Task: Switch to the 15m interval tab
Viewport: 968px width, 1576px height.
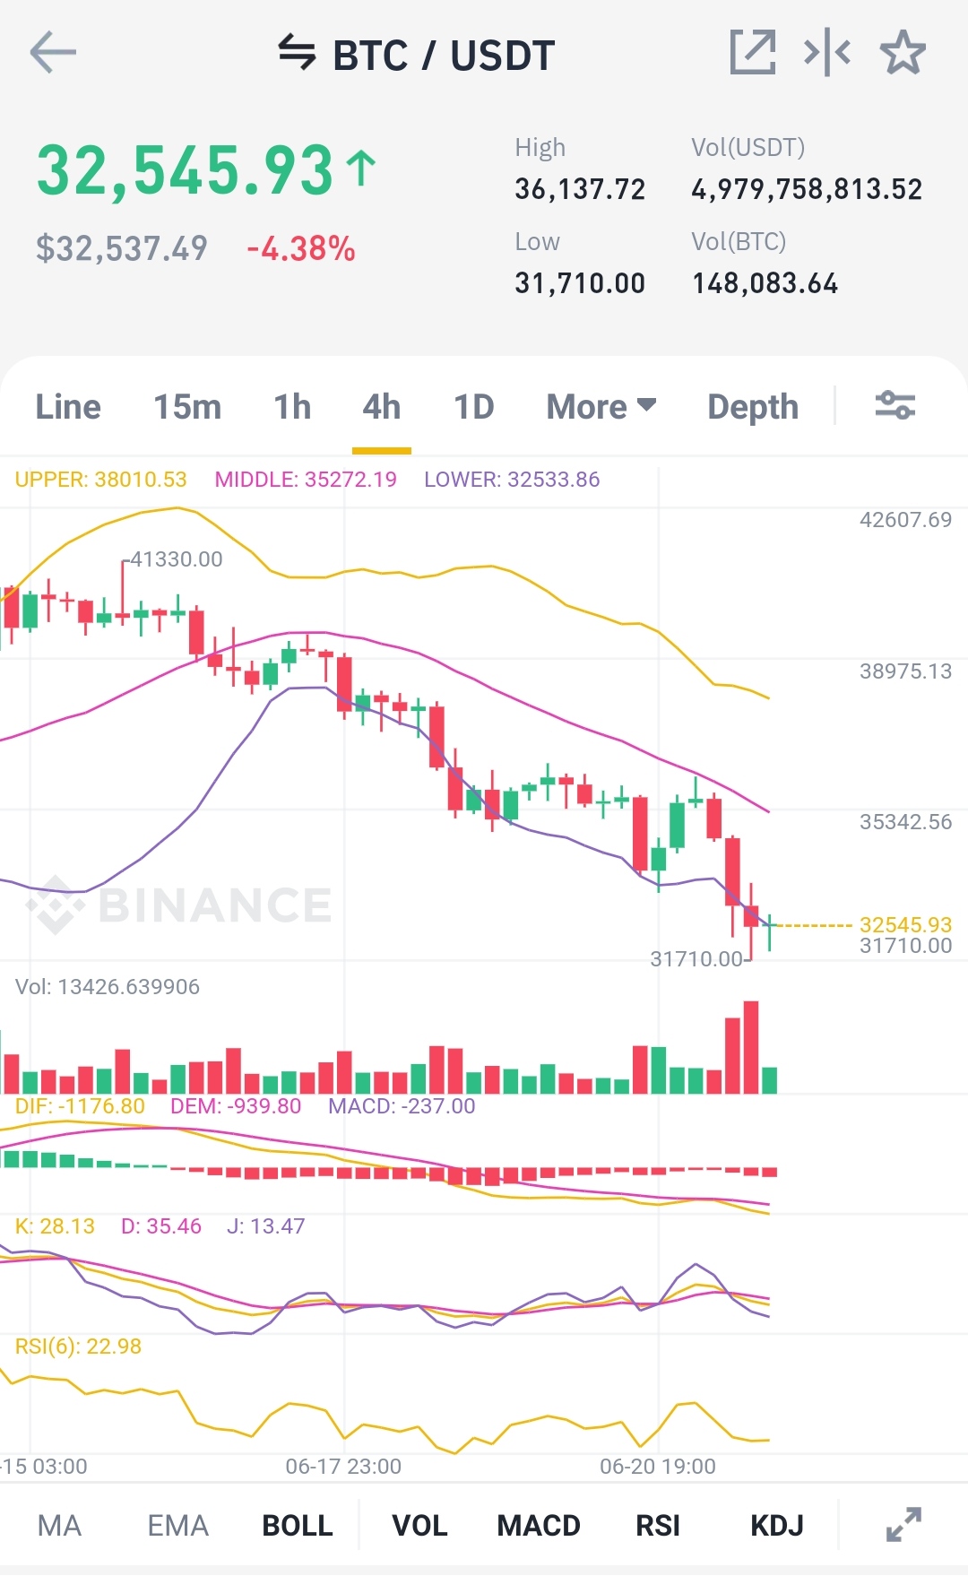Action: [187, 407]
